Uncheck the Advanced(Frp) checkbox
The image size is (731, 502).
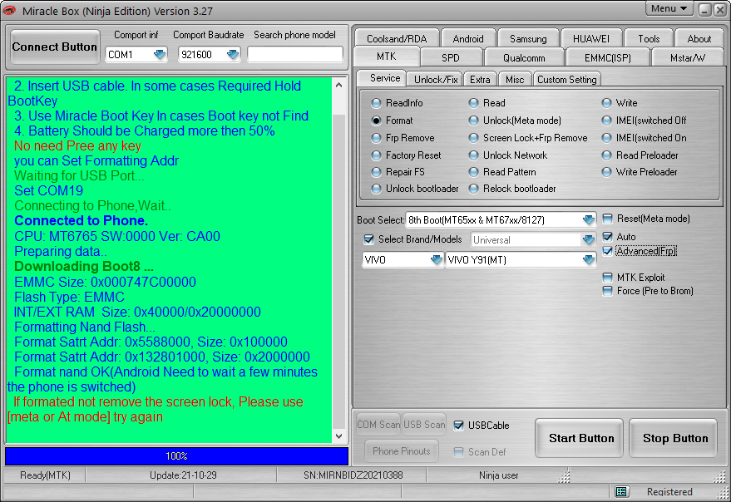(607, 251)
